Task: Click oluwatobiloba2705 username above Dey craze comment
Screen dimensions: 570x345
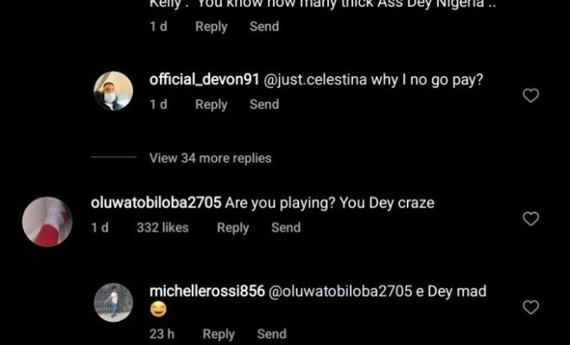Action: (155, 204)
